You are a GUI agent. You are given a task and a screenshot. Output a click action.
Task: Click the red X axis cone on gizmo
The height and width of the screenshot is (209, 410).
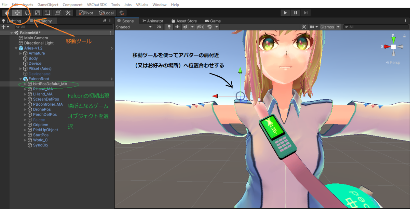pyautogui.click(x=386, y=47)
